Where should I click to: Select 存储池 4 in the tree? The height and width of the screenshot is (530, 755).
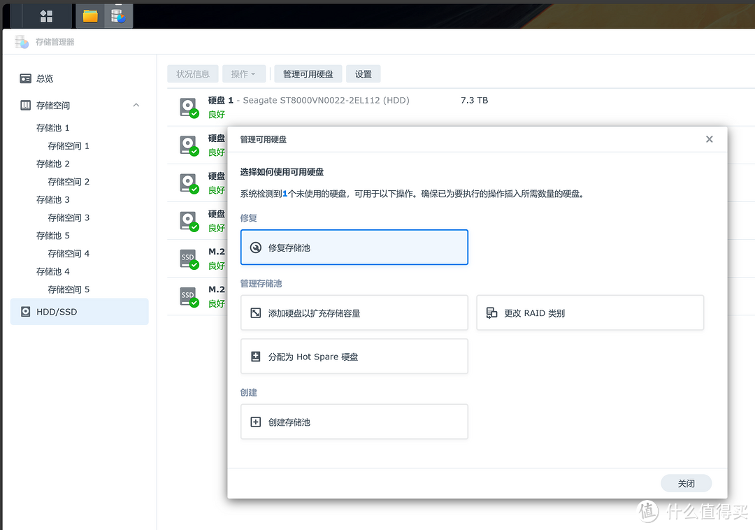(x=53, y=271)
